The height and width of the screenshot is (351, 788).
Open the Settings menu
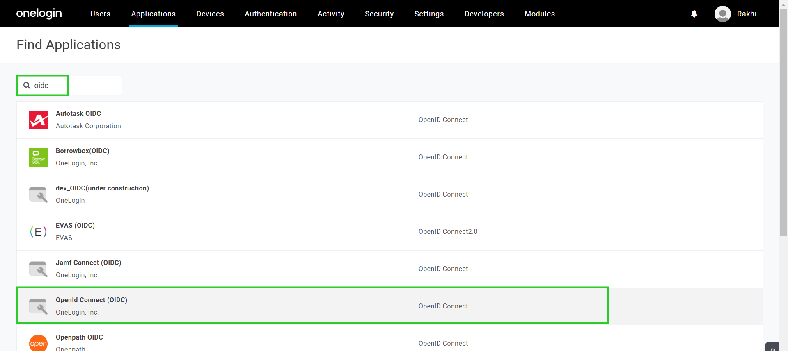coord(429,14)
